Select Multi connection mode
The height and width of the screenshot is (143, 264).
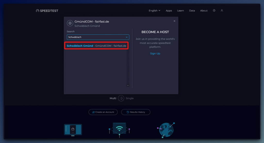point(113,98)
